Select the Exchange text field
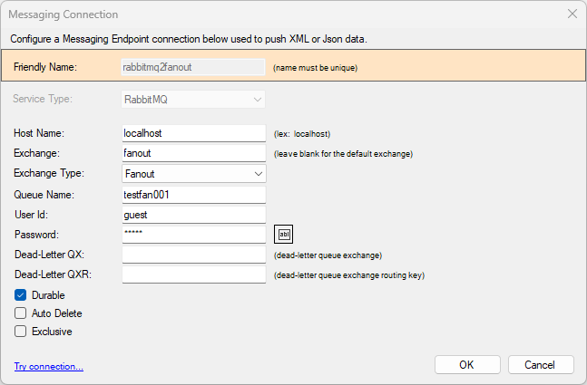The image size is (587, 385). pos(194,153)
